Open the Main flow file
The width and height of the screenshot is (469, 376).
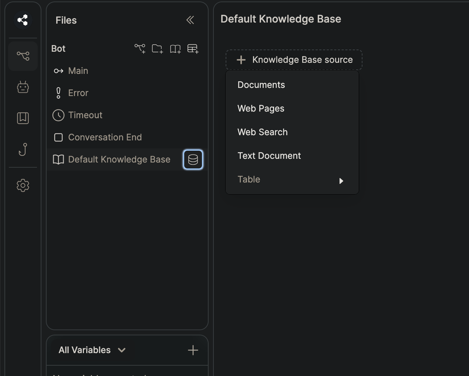click(x=78, y=71)
